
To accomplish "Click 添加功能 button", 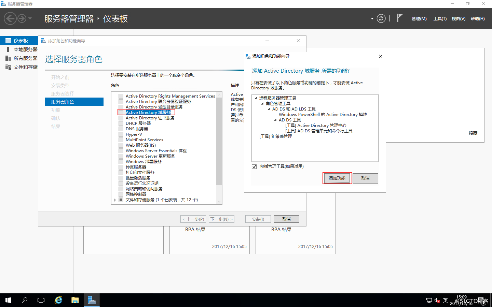I will coord(337,178).
